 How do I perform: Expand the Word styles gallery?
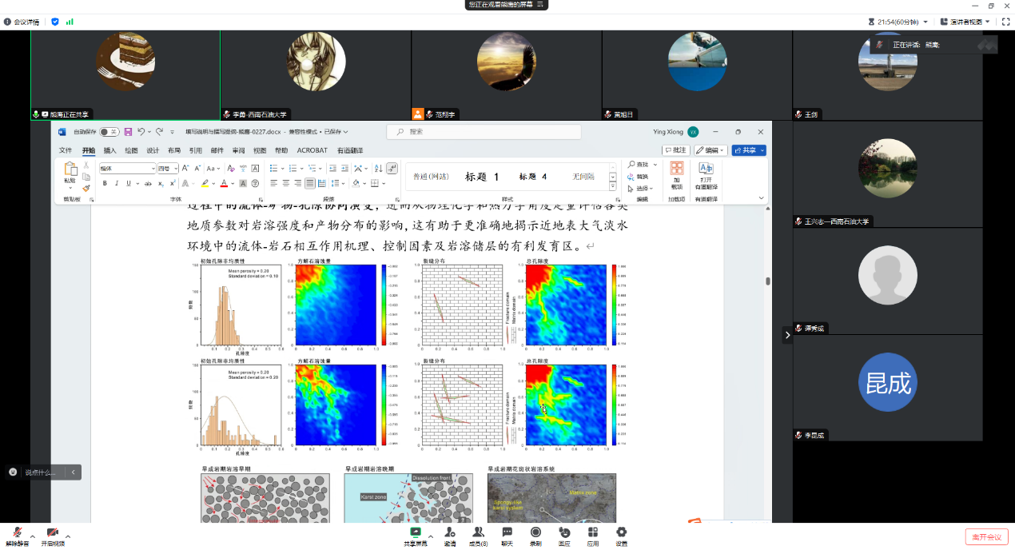click(x=613, y=186)
